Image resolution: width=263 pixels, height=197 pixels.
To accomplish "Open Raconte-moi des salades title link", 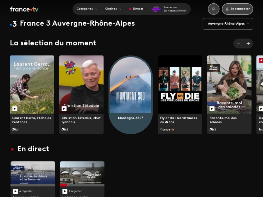I will click(x=223, y=120).
